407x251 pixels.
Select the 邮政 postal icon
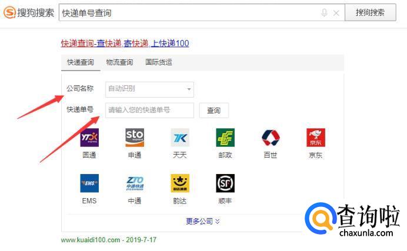point(225,138)
